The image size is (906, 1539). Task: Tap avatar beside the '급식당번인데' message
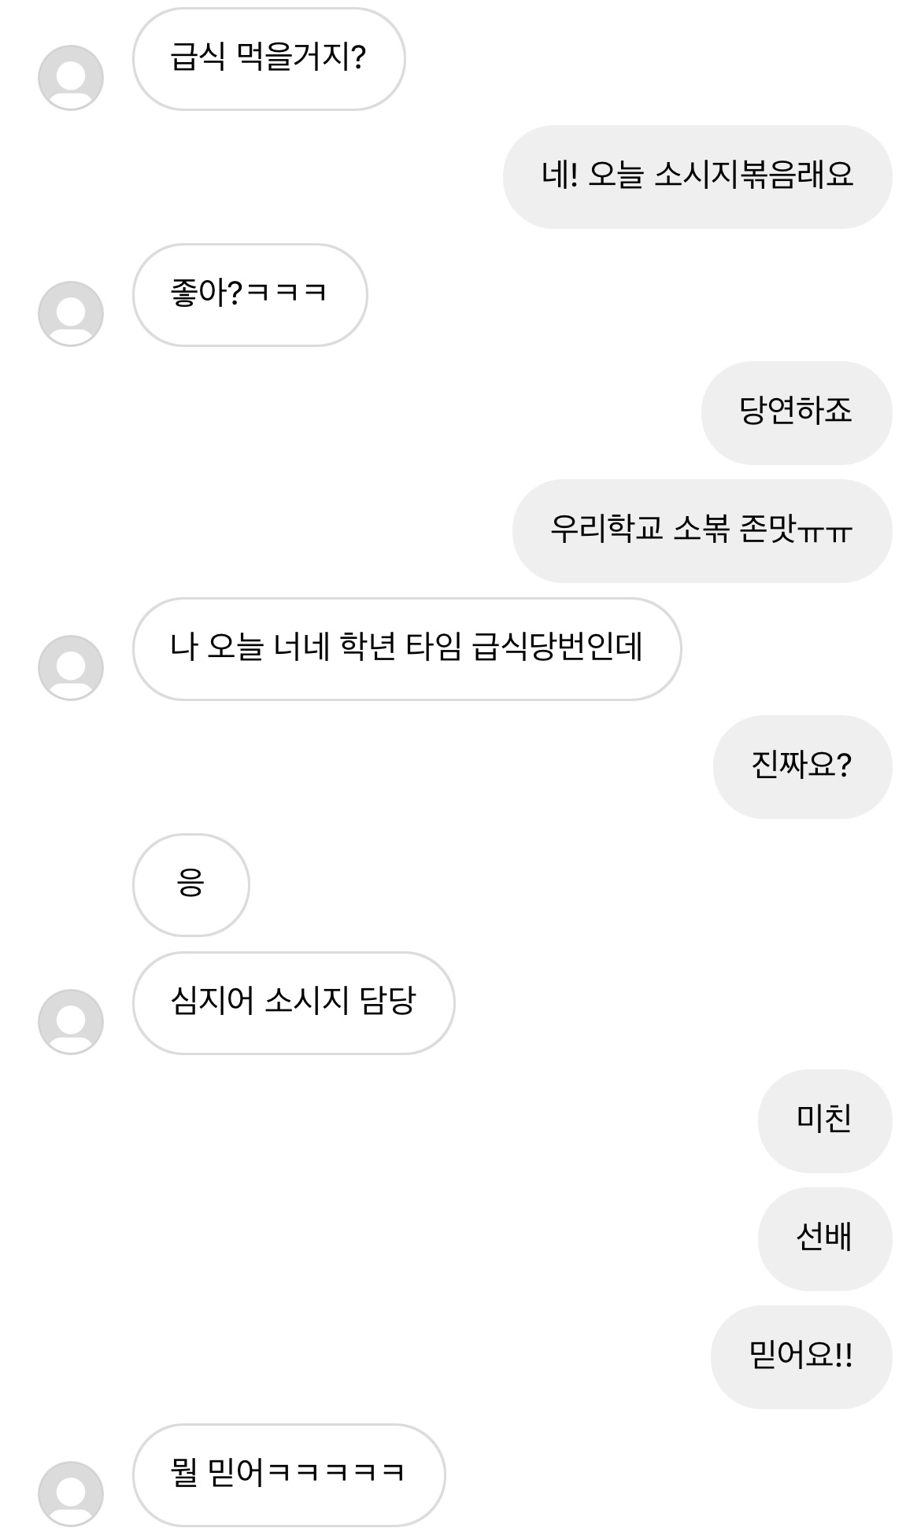(x=71, y=668)
